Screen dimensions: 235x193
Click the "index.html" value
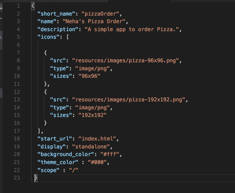97,139
